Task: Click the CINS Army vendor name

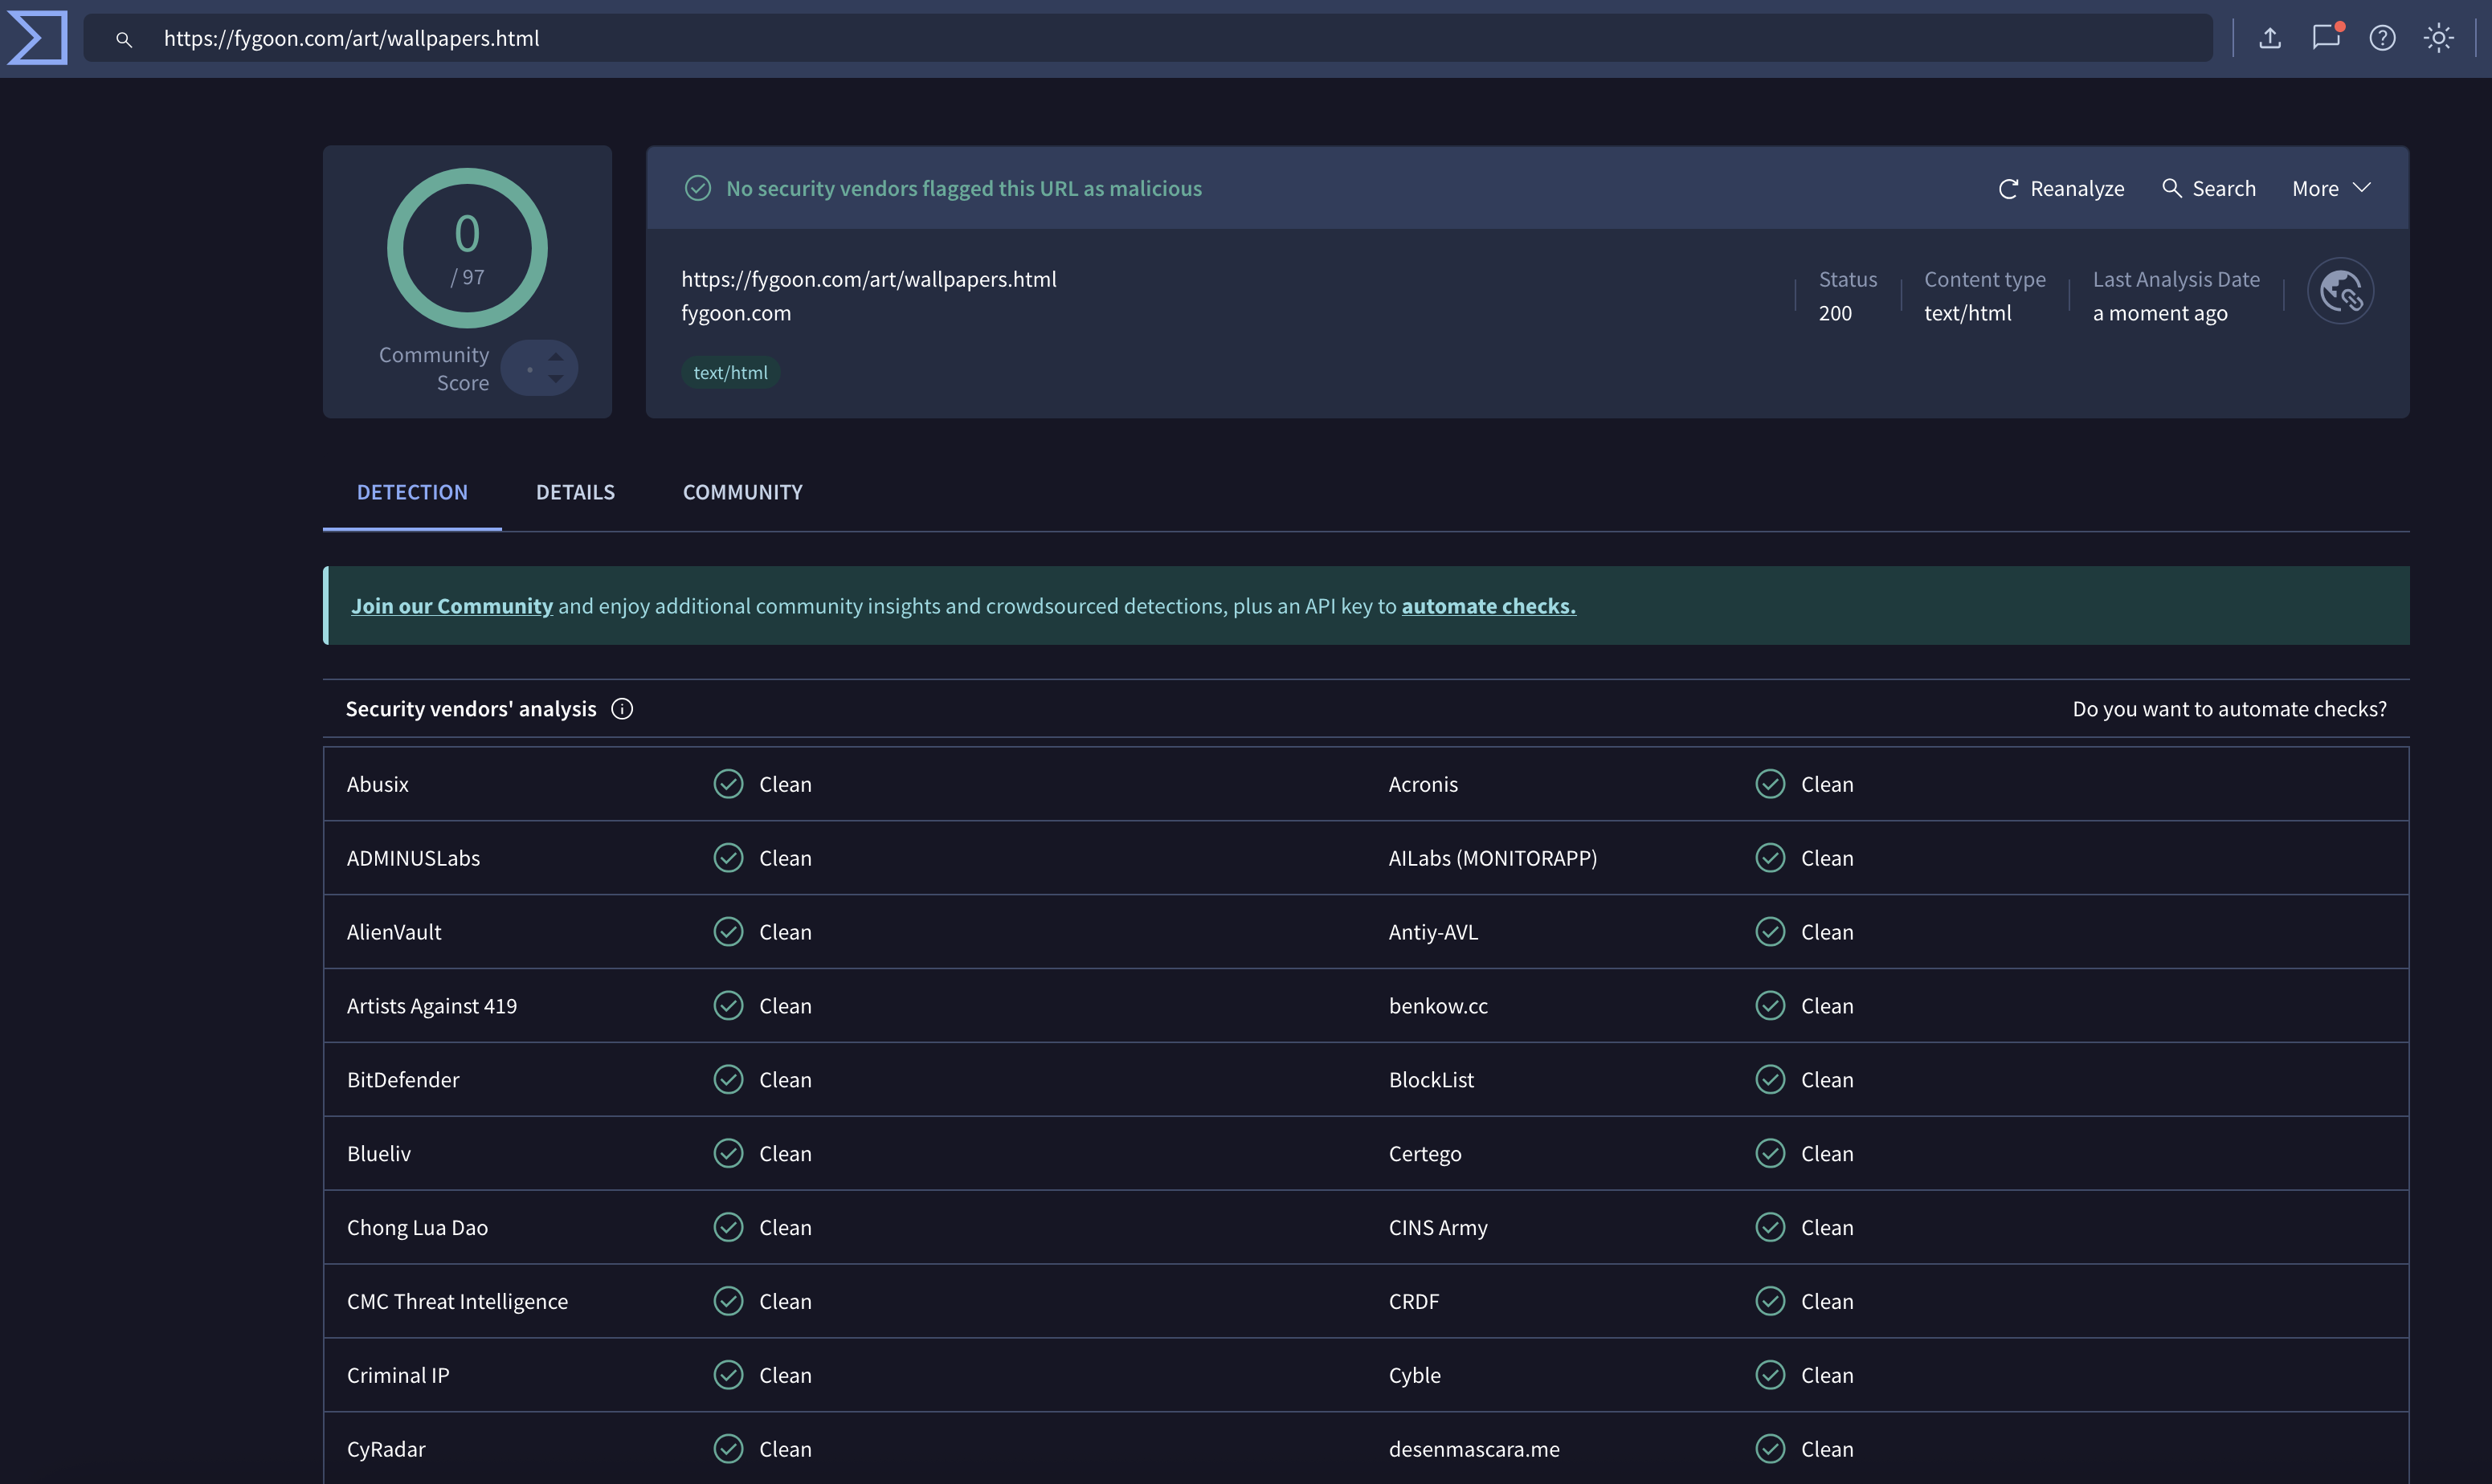Action: point(1437,1228)
